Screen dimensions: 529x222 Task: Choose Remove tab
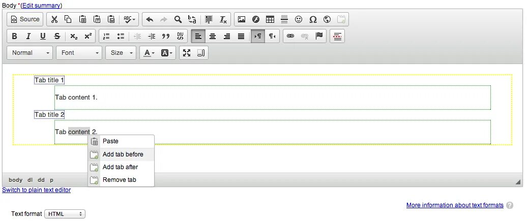pyautogui.click(x=121, y=180)
